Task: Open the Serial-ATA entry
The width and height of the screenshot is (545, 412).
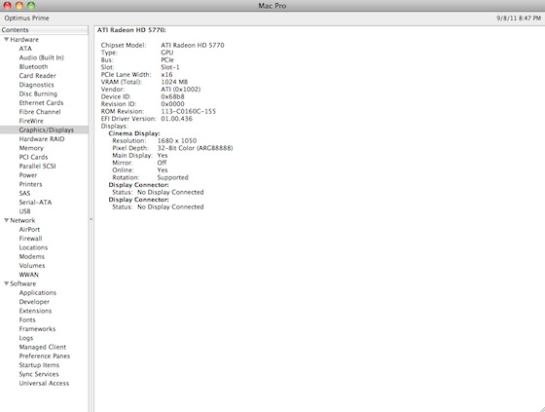Action: 35,203
